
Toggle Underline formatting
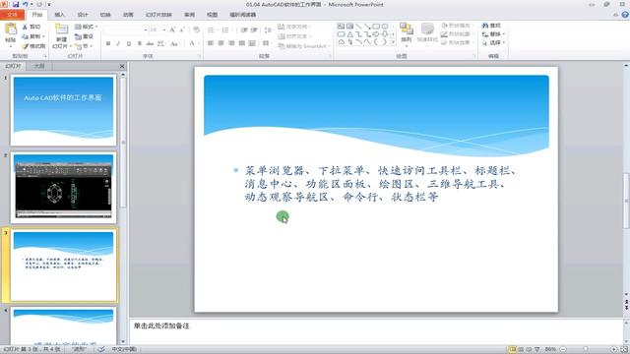pos(129,43)
